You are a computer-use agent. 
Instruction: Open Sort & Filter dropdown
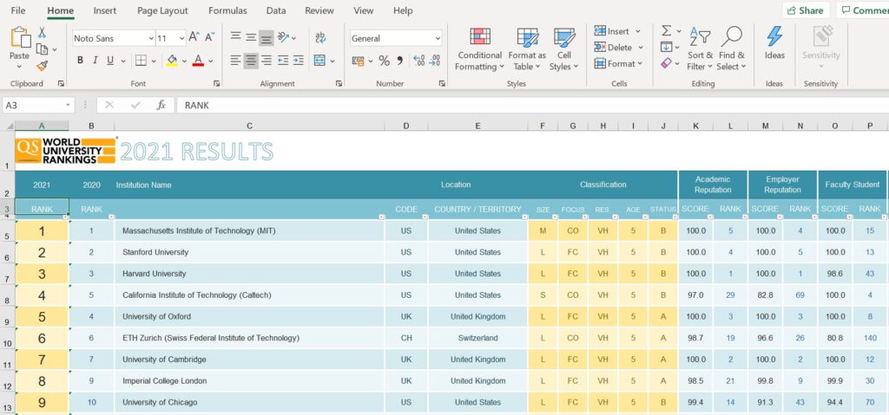point(701,49)
